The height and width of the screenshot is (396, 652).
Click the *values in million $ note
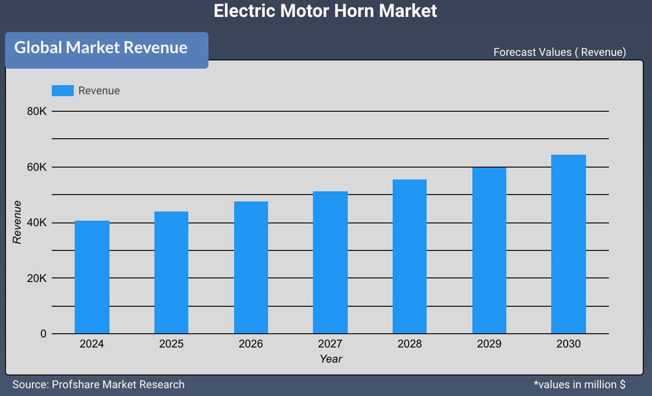[580, 385]
